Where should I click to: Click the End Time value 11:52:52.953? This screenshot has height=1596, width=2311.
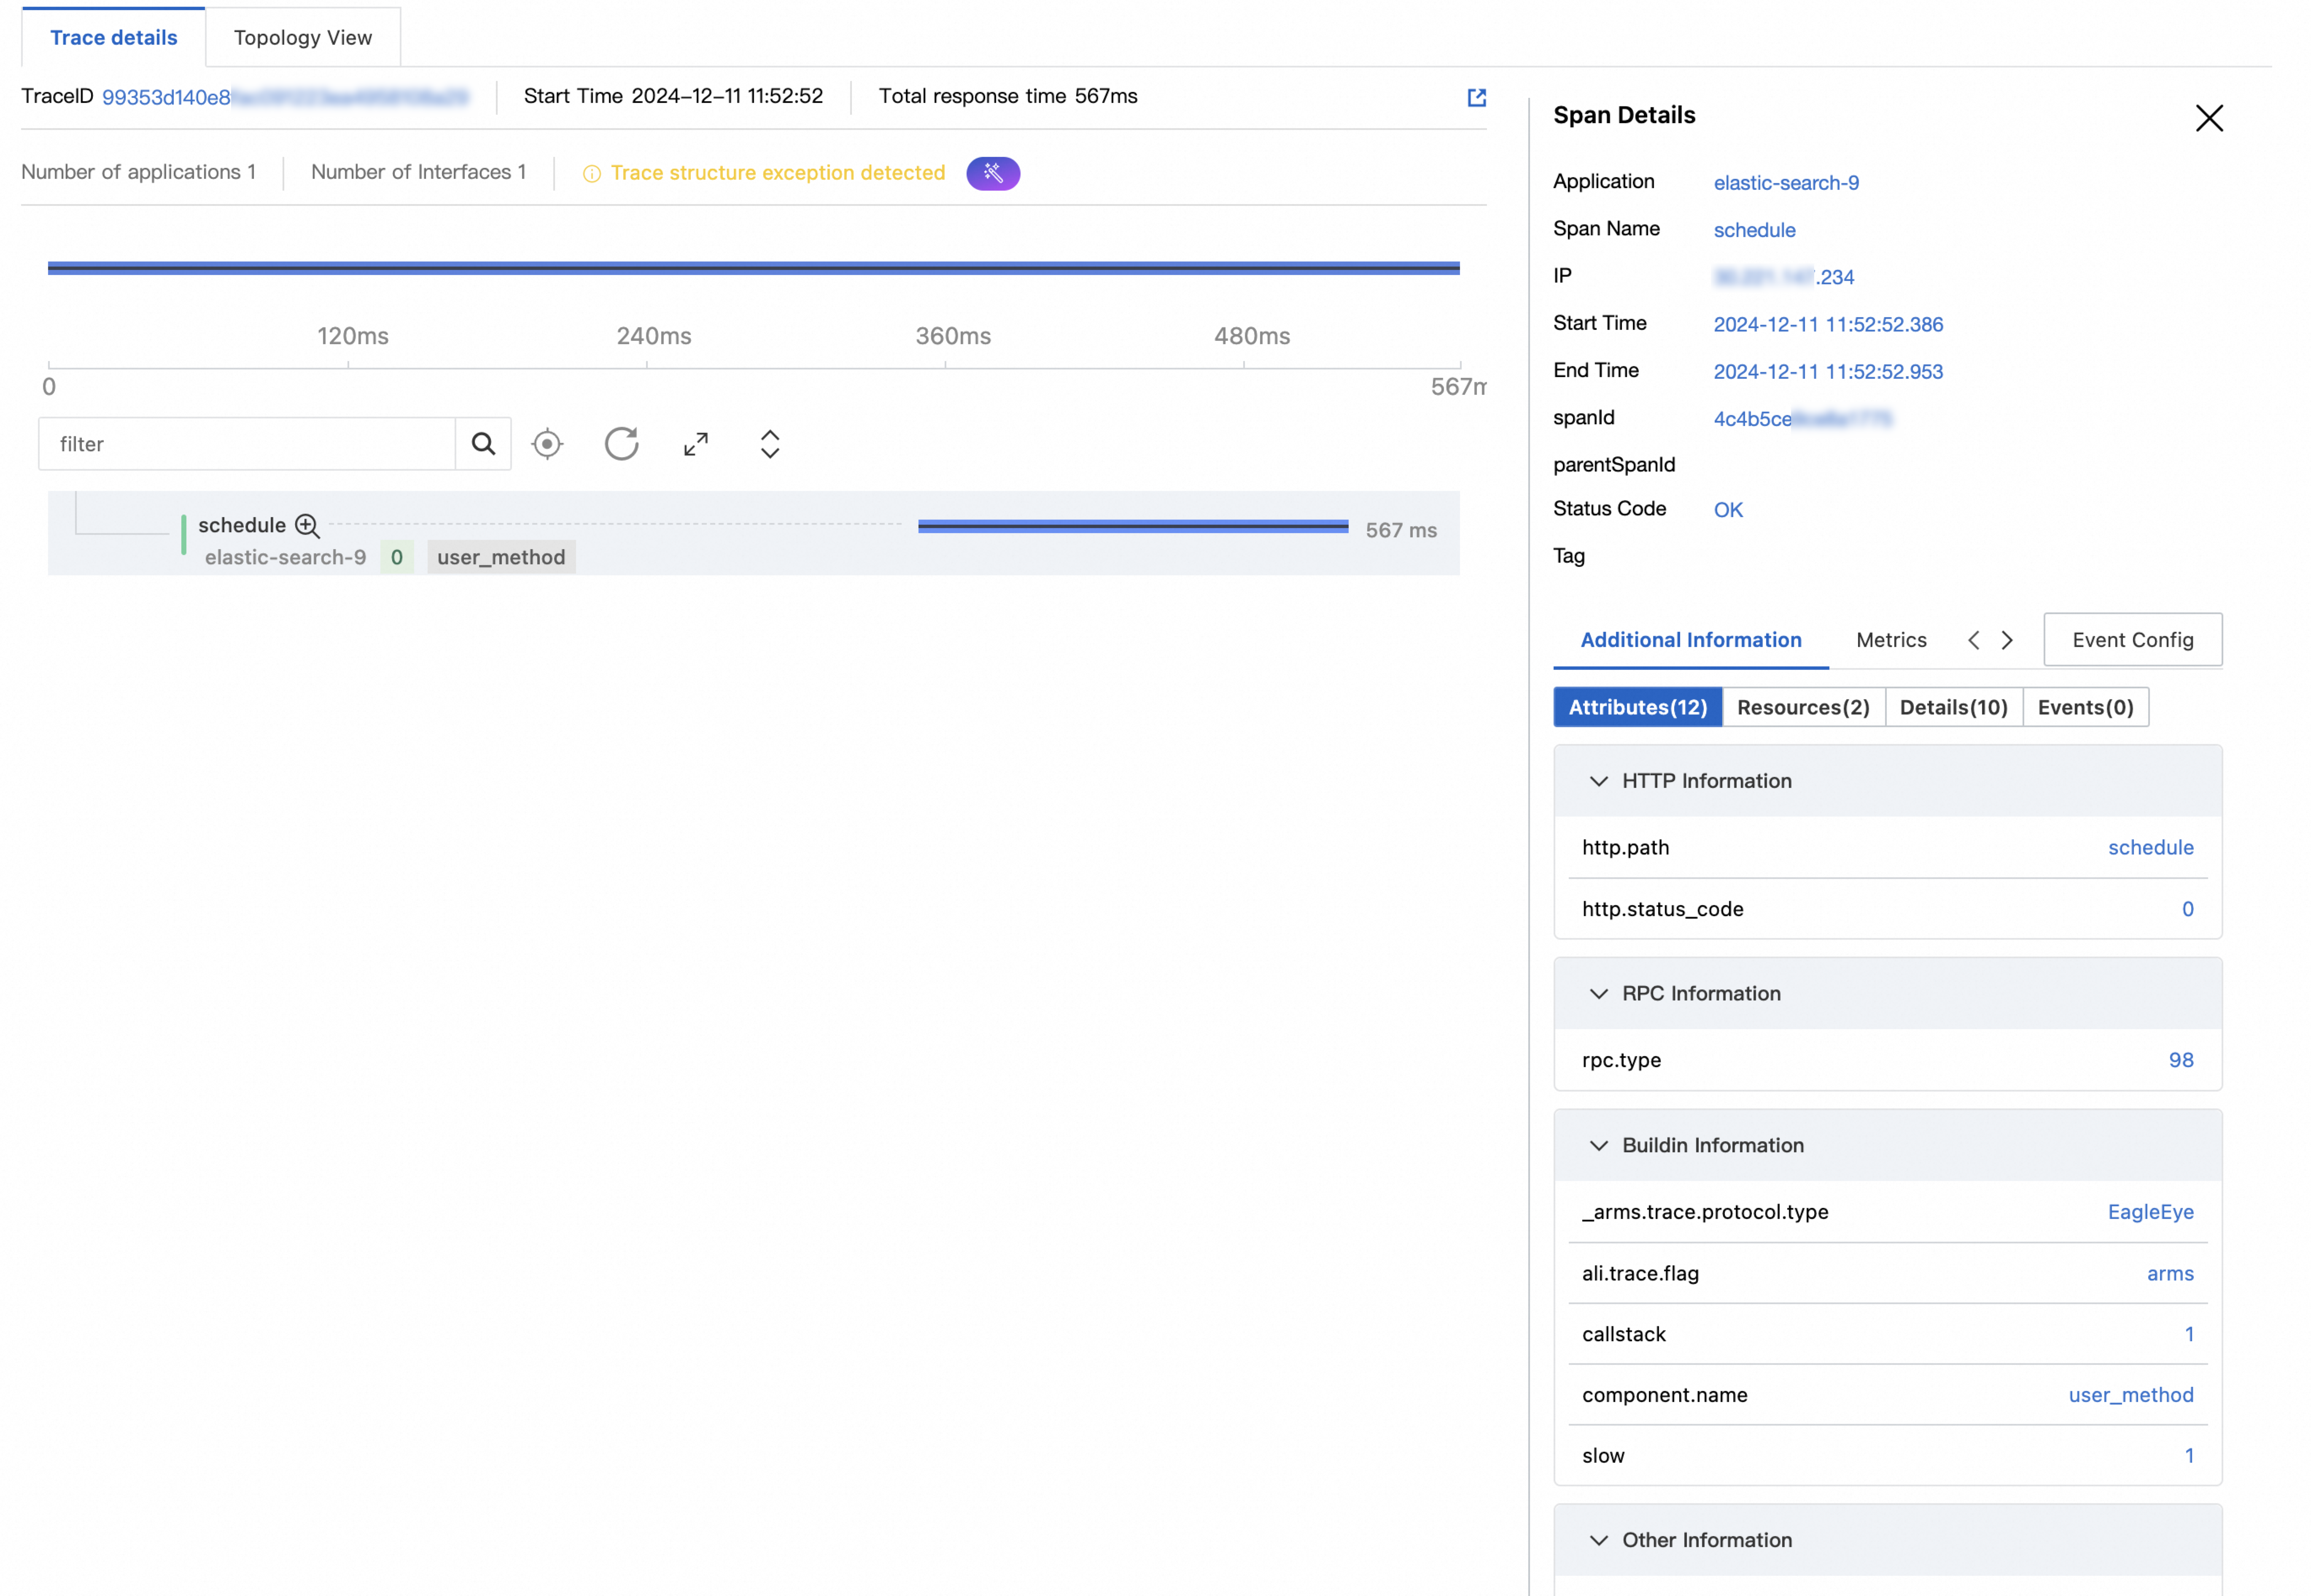[x=1827, y=372]
